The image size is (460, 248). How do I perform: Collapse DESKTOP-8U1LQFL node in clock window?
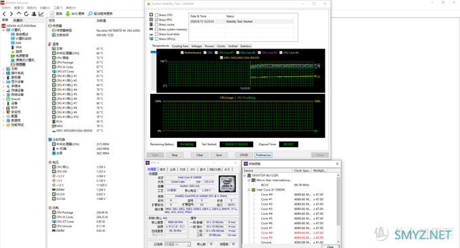pos(245,175)
